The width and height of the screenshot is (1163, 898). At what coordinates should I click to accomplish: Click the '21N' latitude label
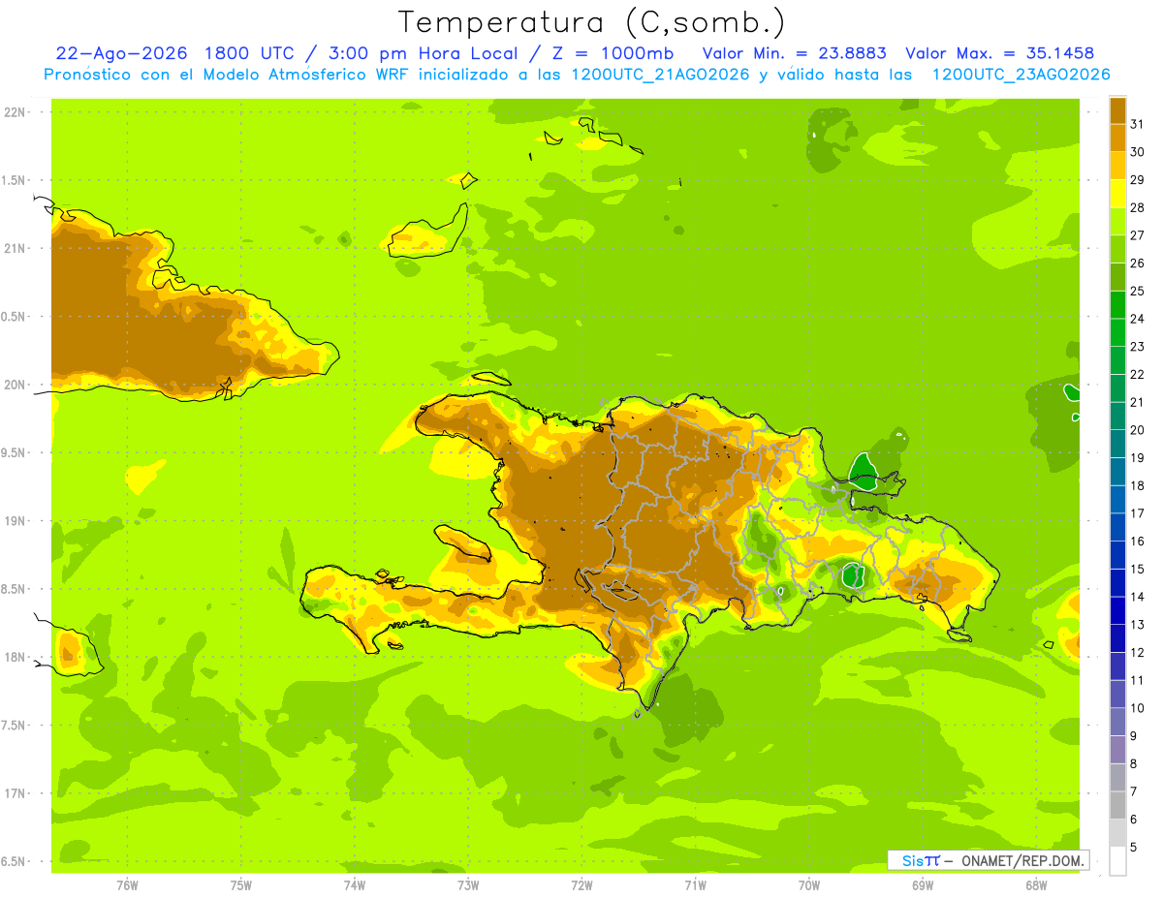pyautogui.click(x=15, y=248)
